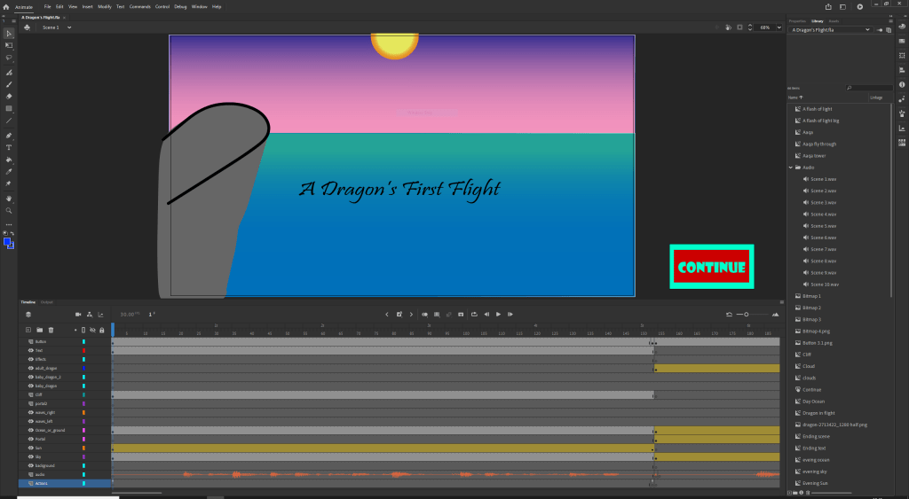Select the Lasso tool
The image size is (909, 499).
pyautogui.click(x=9, y=57)
